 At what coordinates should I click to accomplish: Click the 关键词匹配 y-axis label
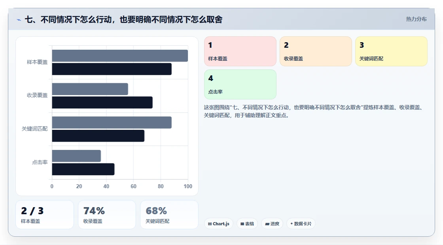click(34, 129)
